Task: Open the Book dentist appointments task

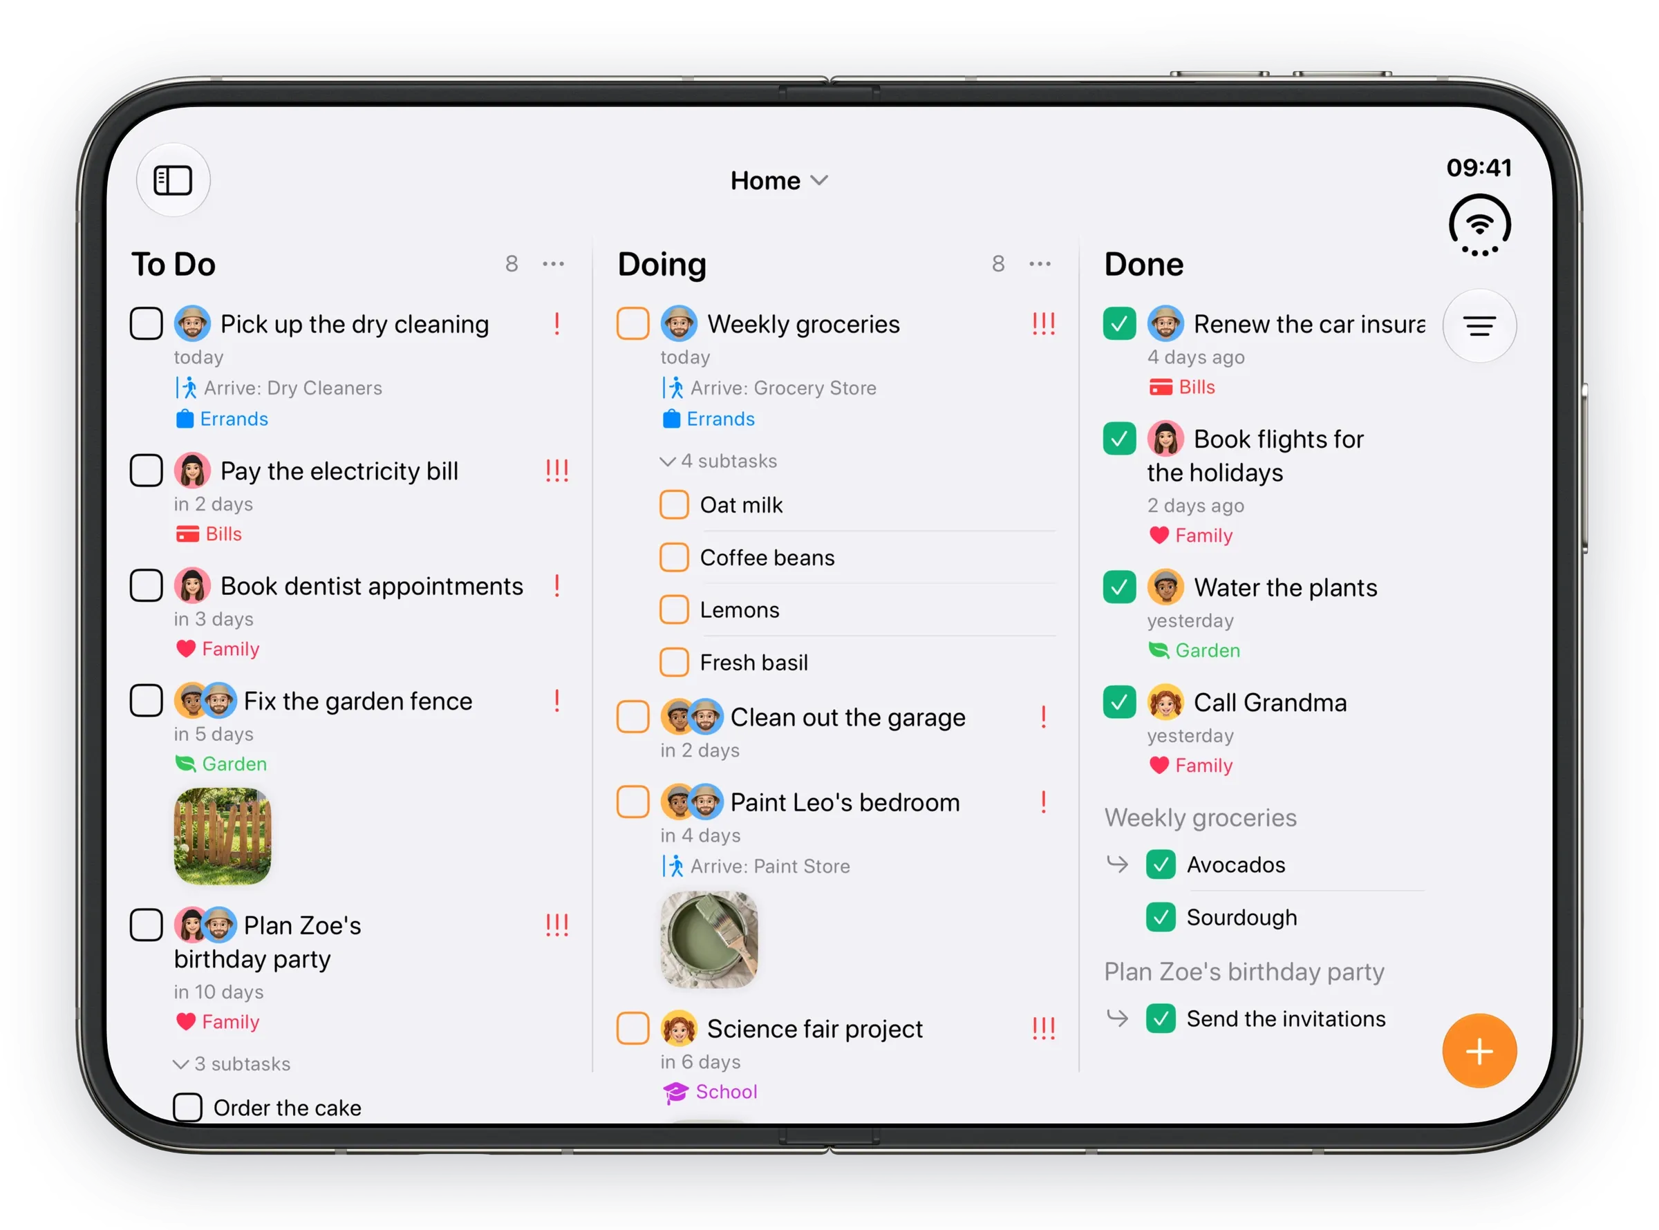Action: point(372,587)
